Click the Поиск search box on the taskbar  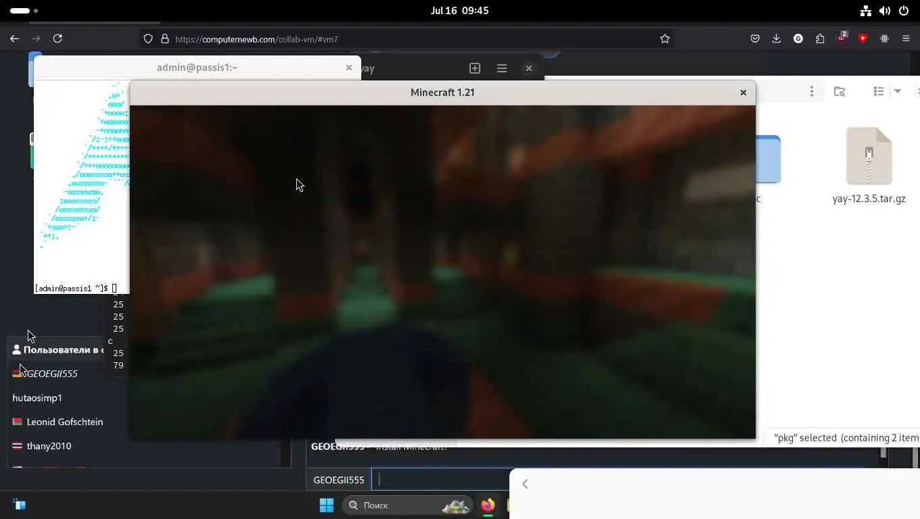pyautogui.click(x=408, y=505)
